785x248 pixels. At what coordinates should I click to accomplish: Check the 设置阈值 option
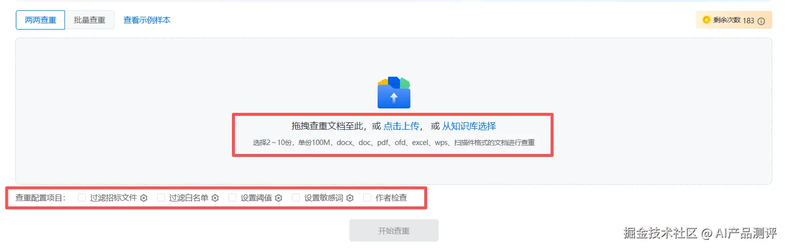coord(232,198)
